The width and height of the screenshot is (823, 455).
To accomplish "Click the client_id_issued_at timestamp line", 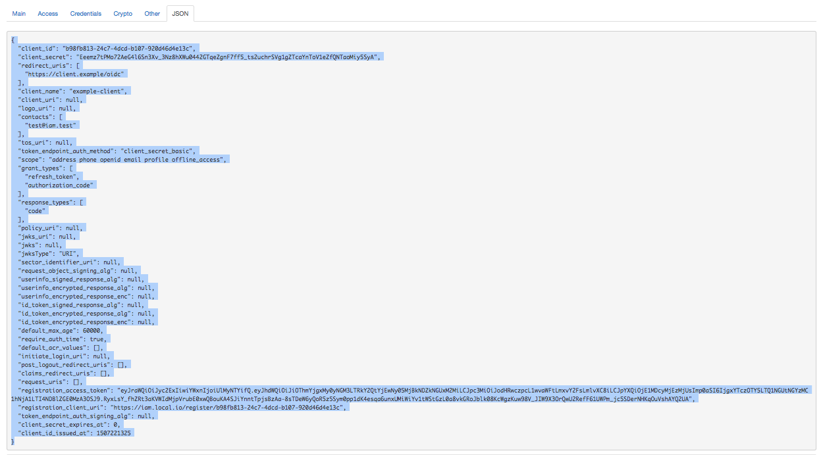I will (75, 433).
